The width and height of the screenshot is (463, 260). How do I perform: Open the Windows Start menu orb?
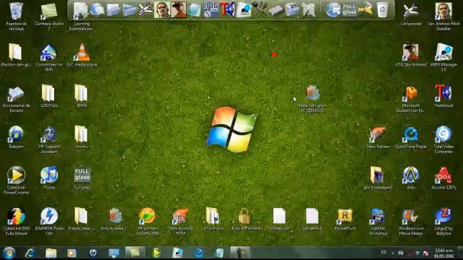(x=9, y=253)
